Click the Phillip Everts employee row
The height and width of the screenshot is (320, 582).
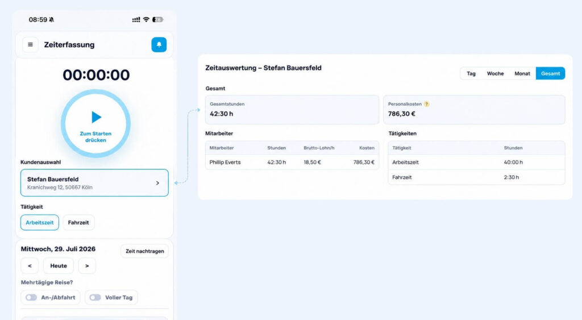coord(292,162)
